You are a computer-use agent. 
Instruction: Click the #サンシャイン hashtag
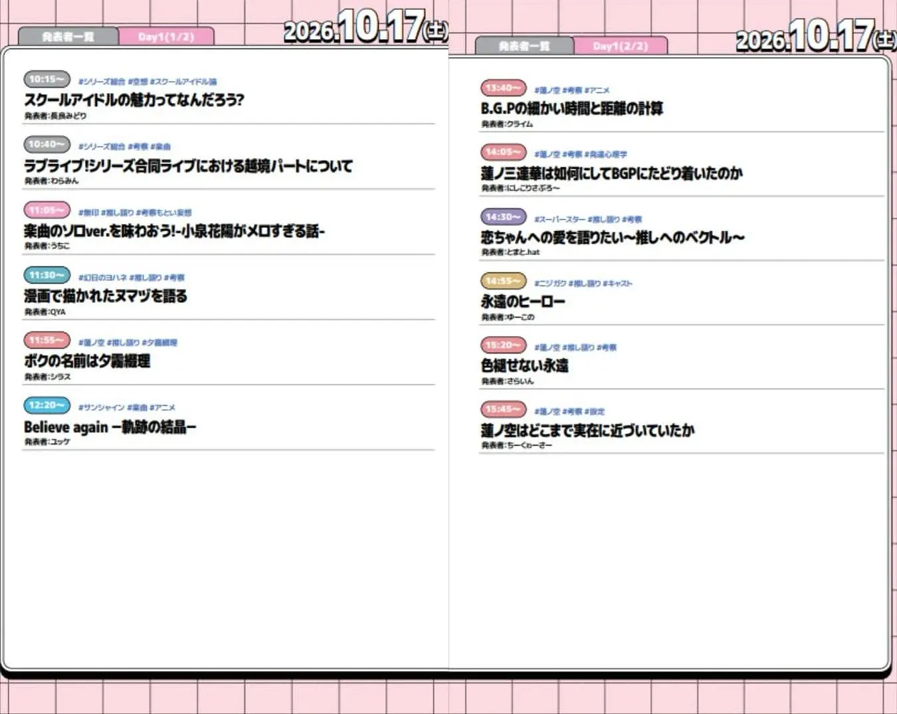point(101,407)
